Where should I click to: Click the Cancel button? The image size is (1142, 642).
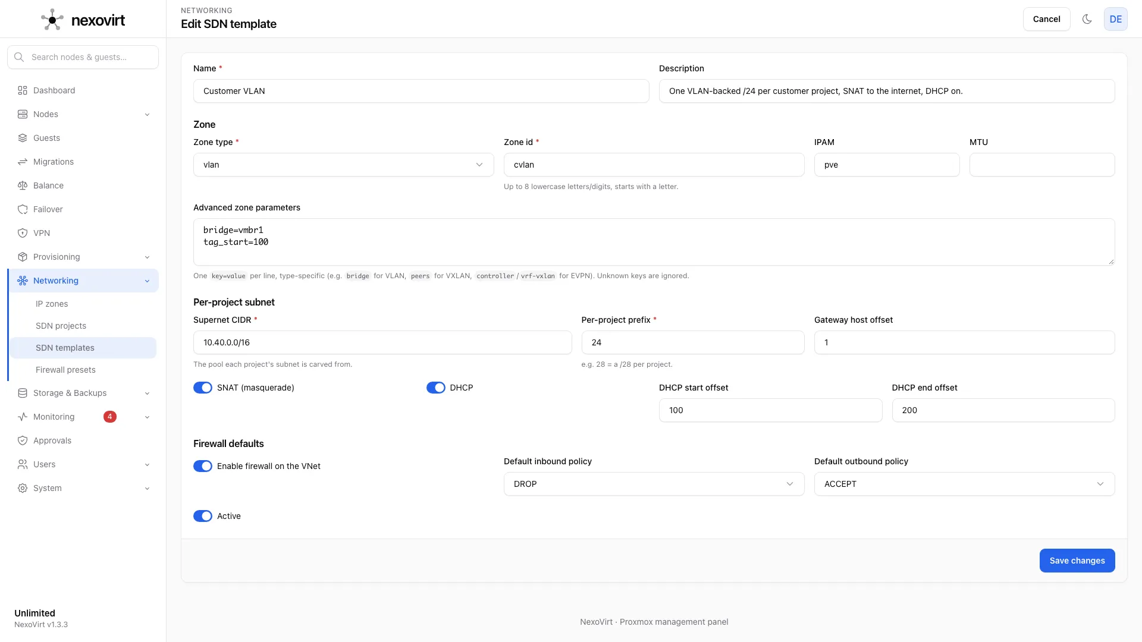coord(1046,19)
